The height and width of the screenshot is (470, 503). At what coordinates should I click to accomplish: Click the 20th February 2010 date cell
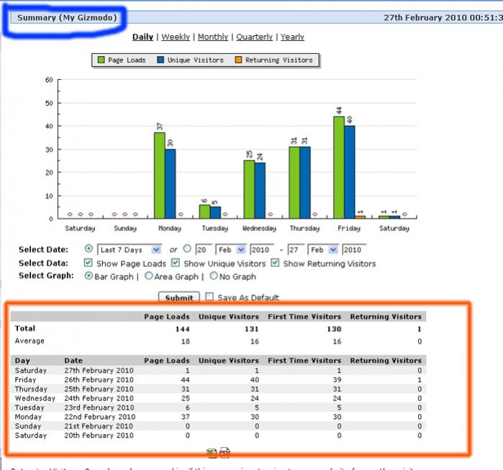99,435
